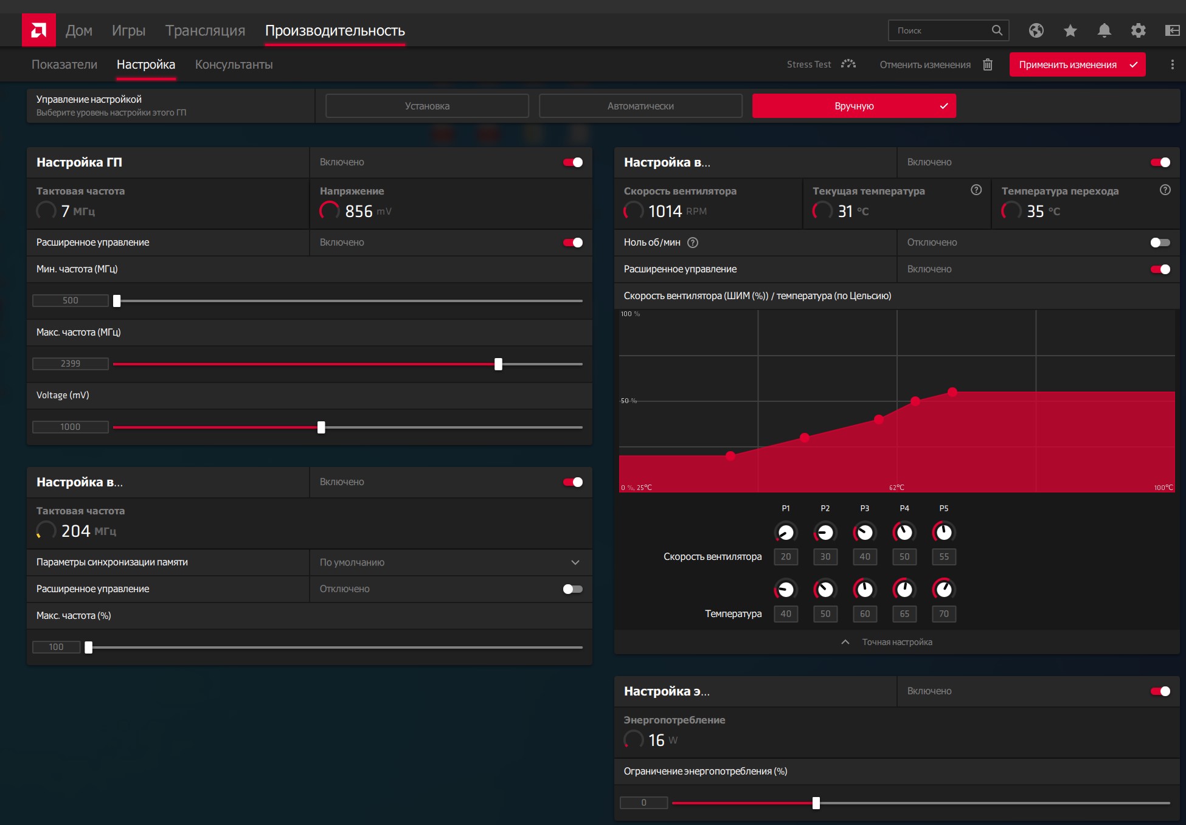The width and height of the screenshot is (1186, 825).
Task: Click trash icon to discard changes
Action: click(988, 64)
